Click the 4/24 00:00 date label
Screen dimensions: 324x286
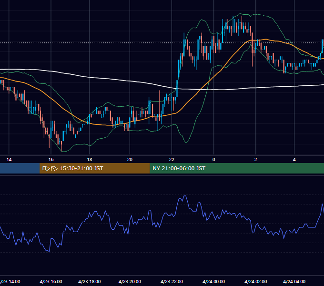tap(213, 281)
